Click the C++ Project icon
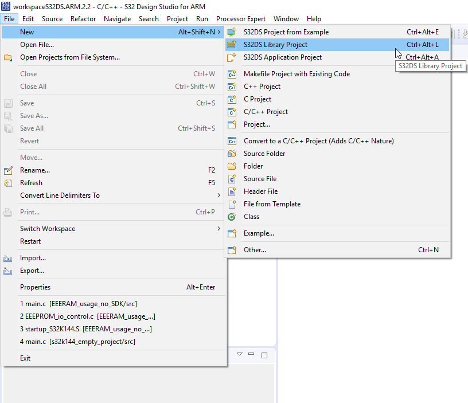Image resolution: width=468 pixels, height=403 pixels. click(x=232, y=87)
